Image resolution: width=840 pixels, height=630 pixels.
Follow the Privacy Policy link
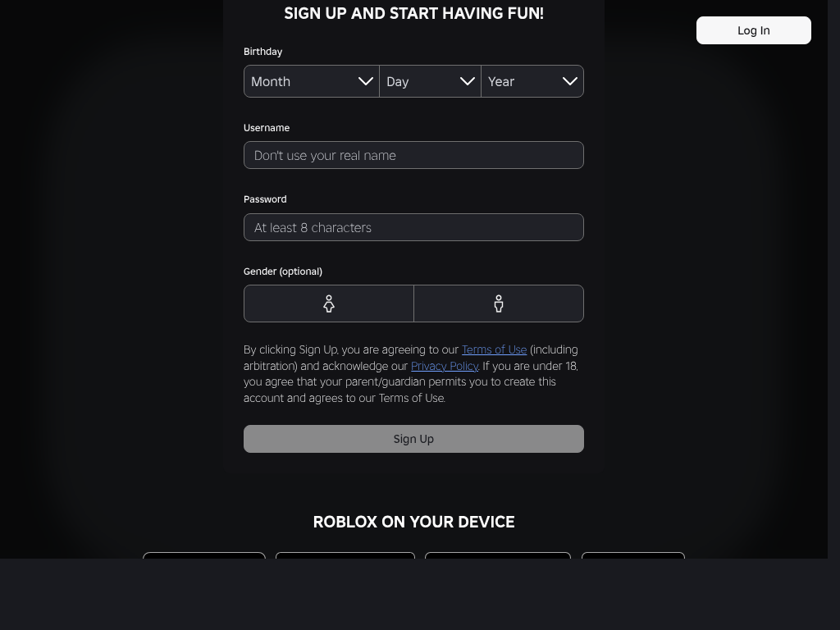click(x=445, y=366)
